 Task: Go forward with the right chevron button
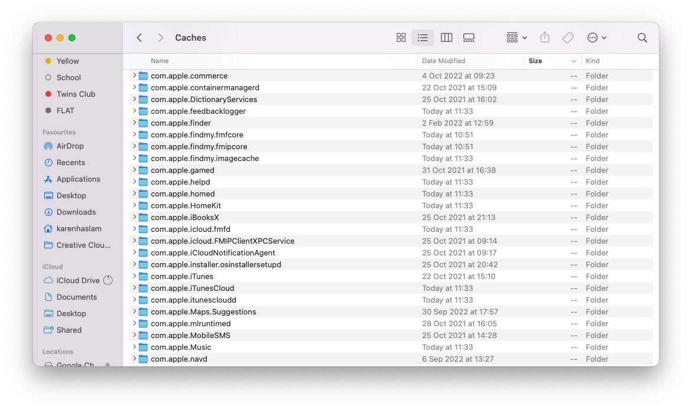(x=161, y=38)
